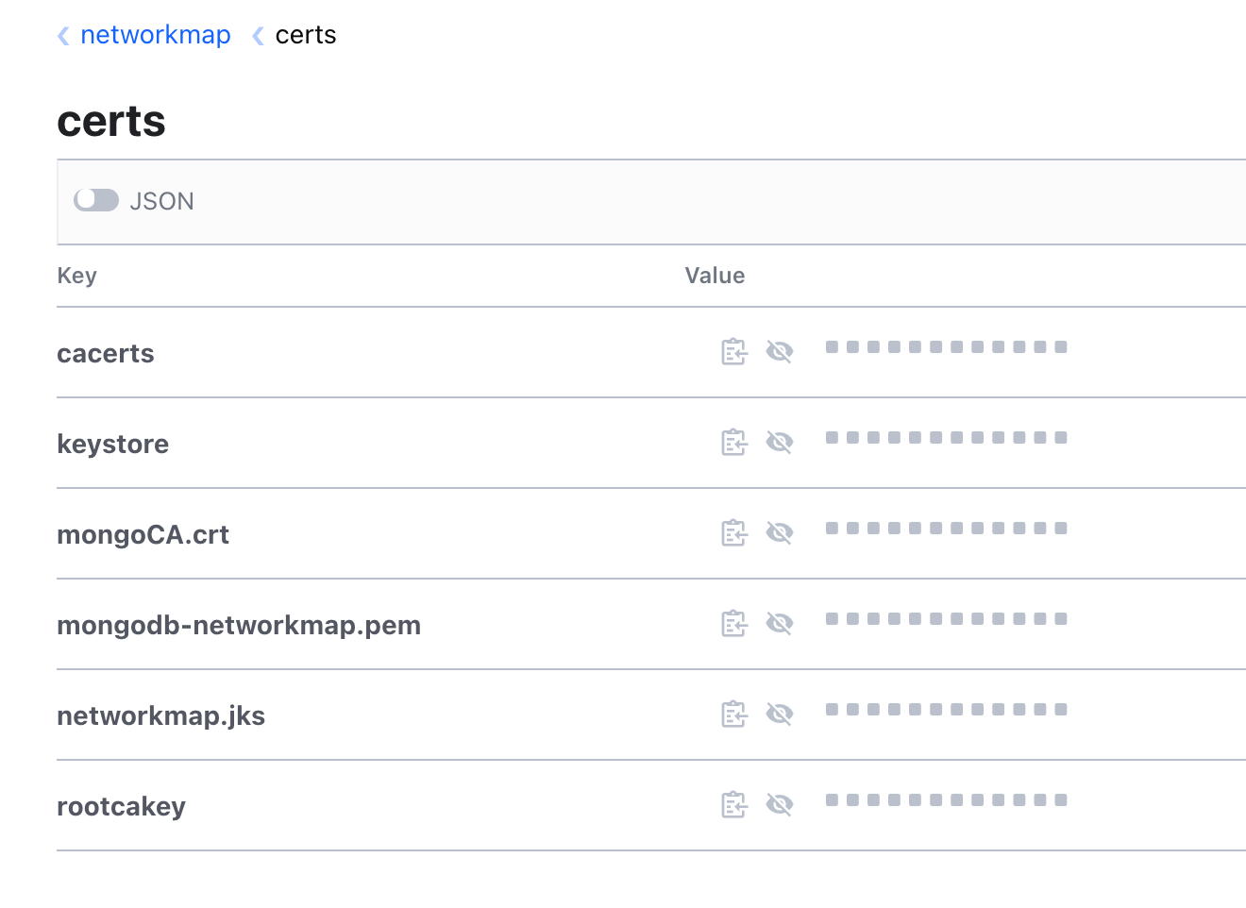Copy the rootcakey secret value
The width and height of the screenshot is (1246, 908).
tap(734, 805)
